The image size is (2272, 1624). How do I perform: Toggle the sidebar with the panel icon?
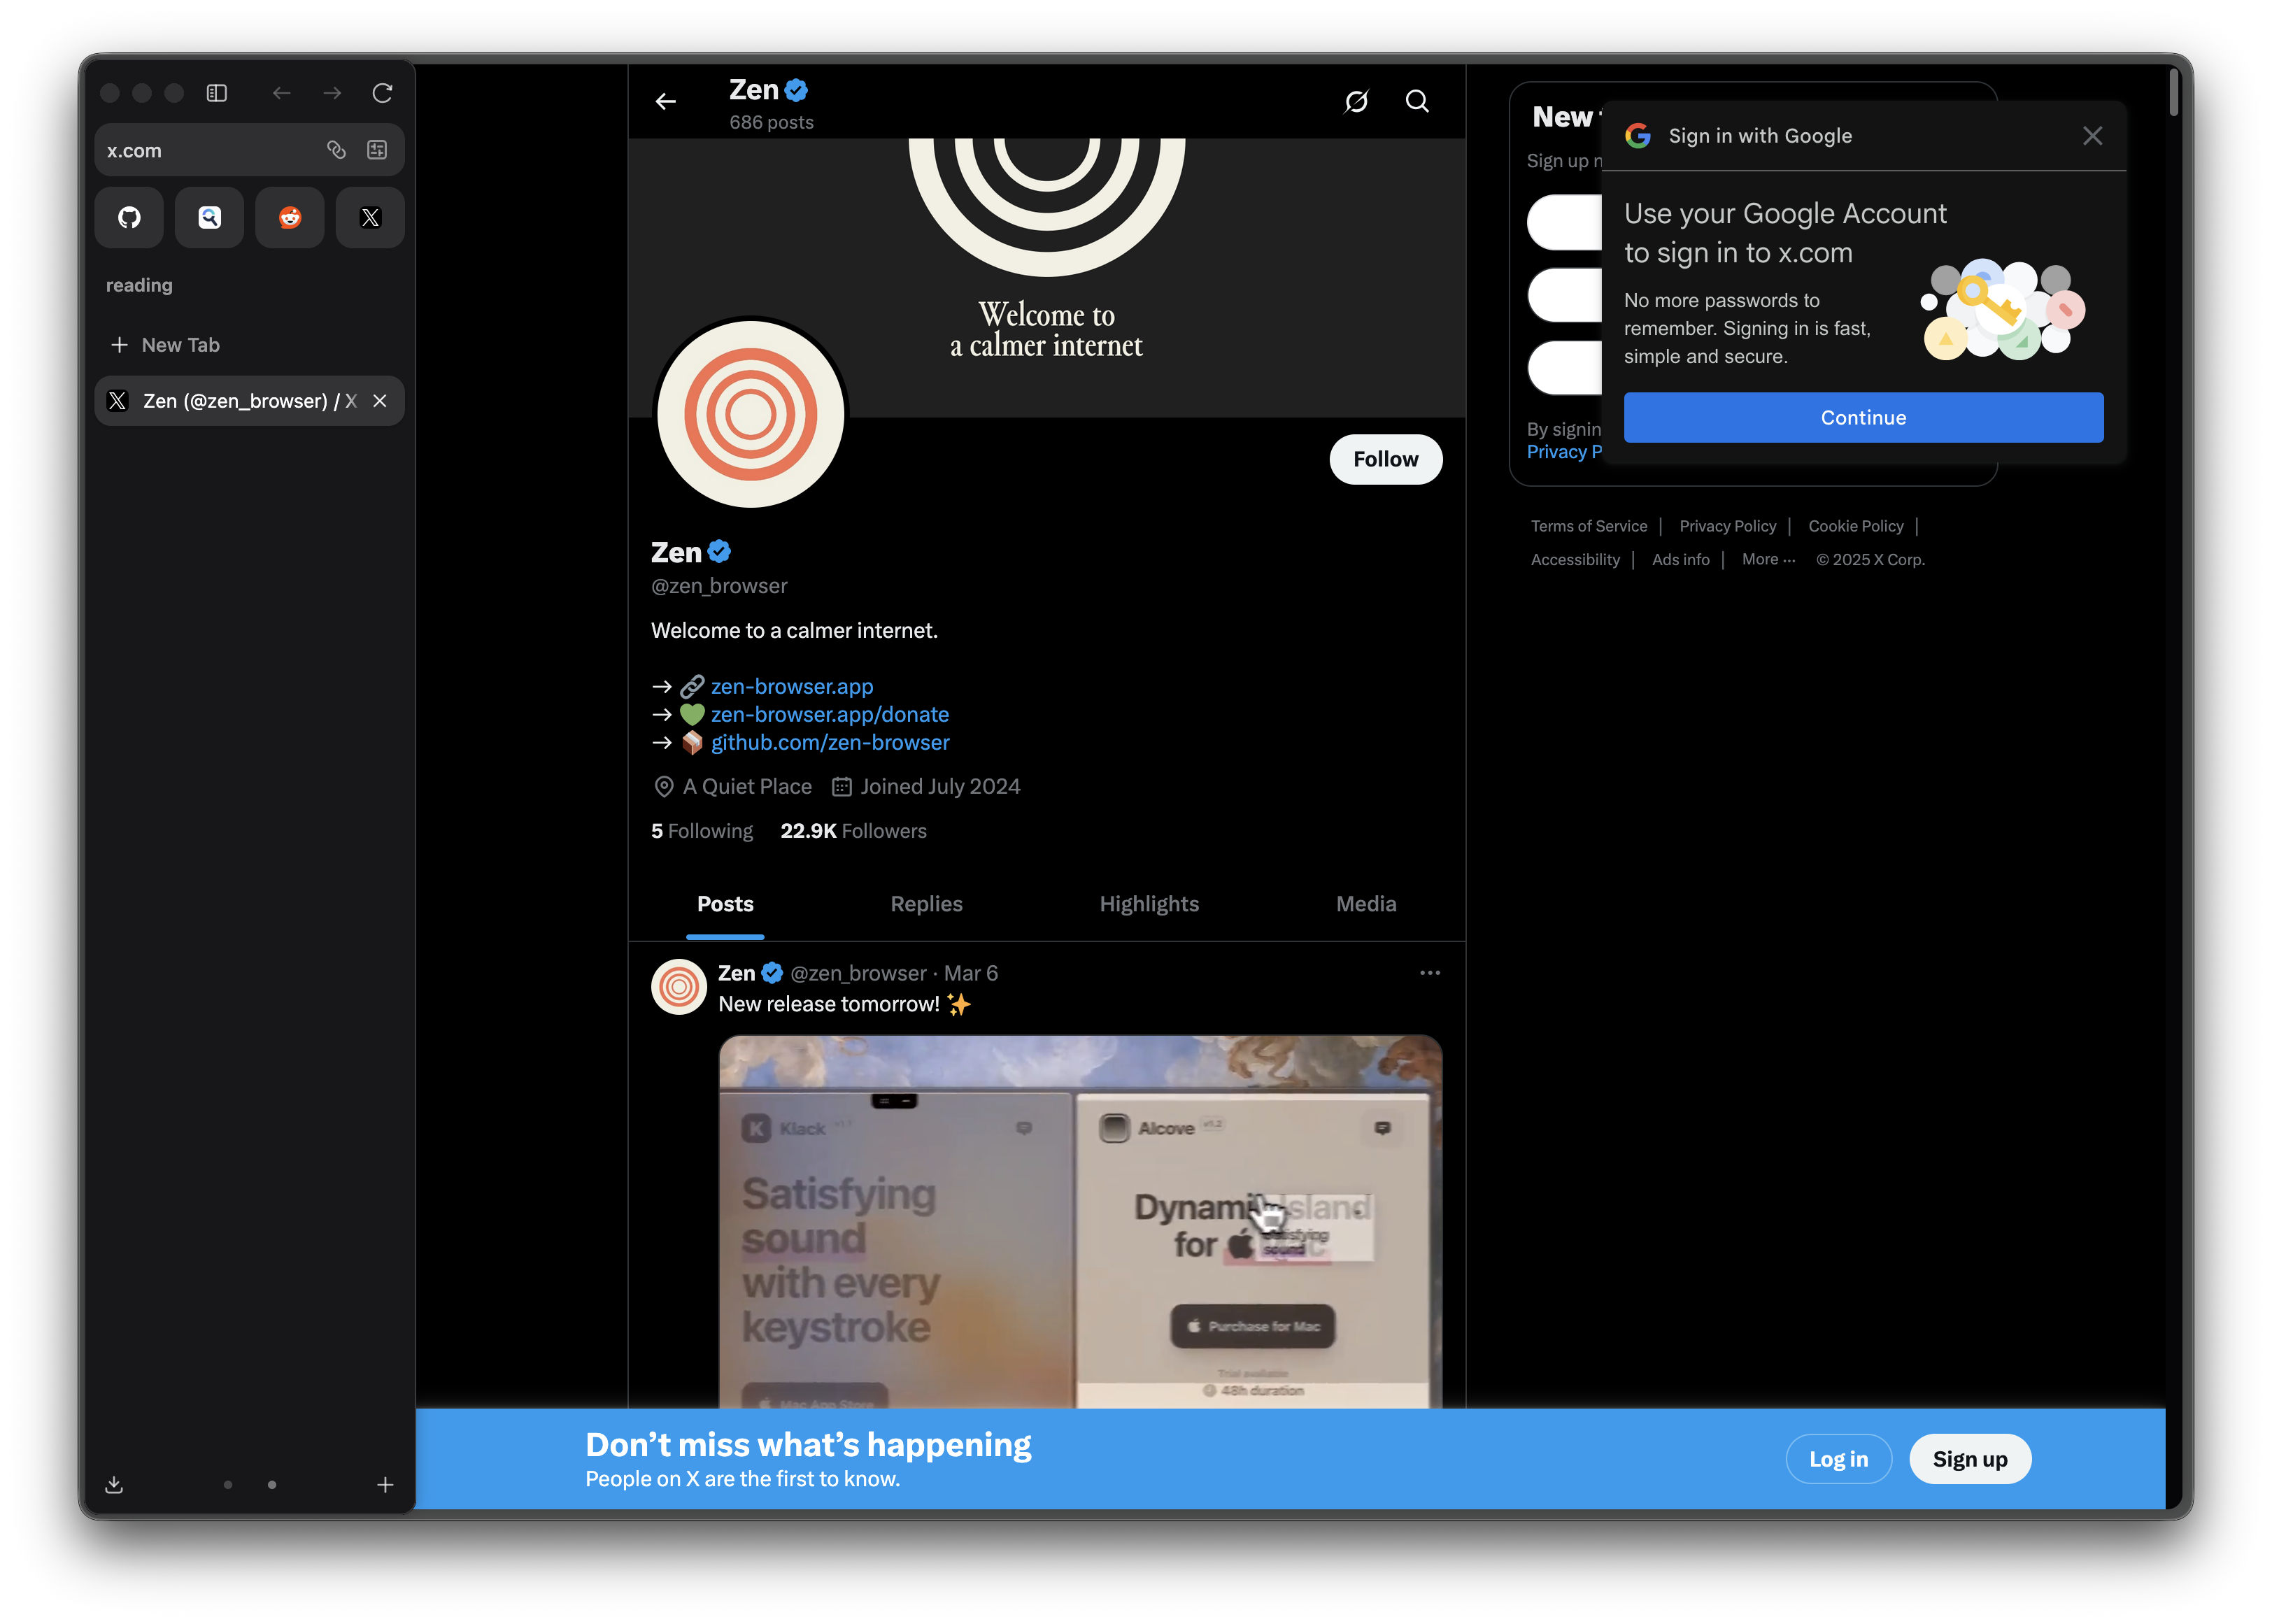pyautogui.click(x=217, y=92)
